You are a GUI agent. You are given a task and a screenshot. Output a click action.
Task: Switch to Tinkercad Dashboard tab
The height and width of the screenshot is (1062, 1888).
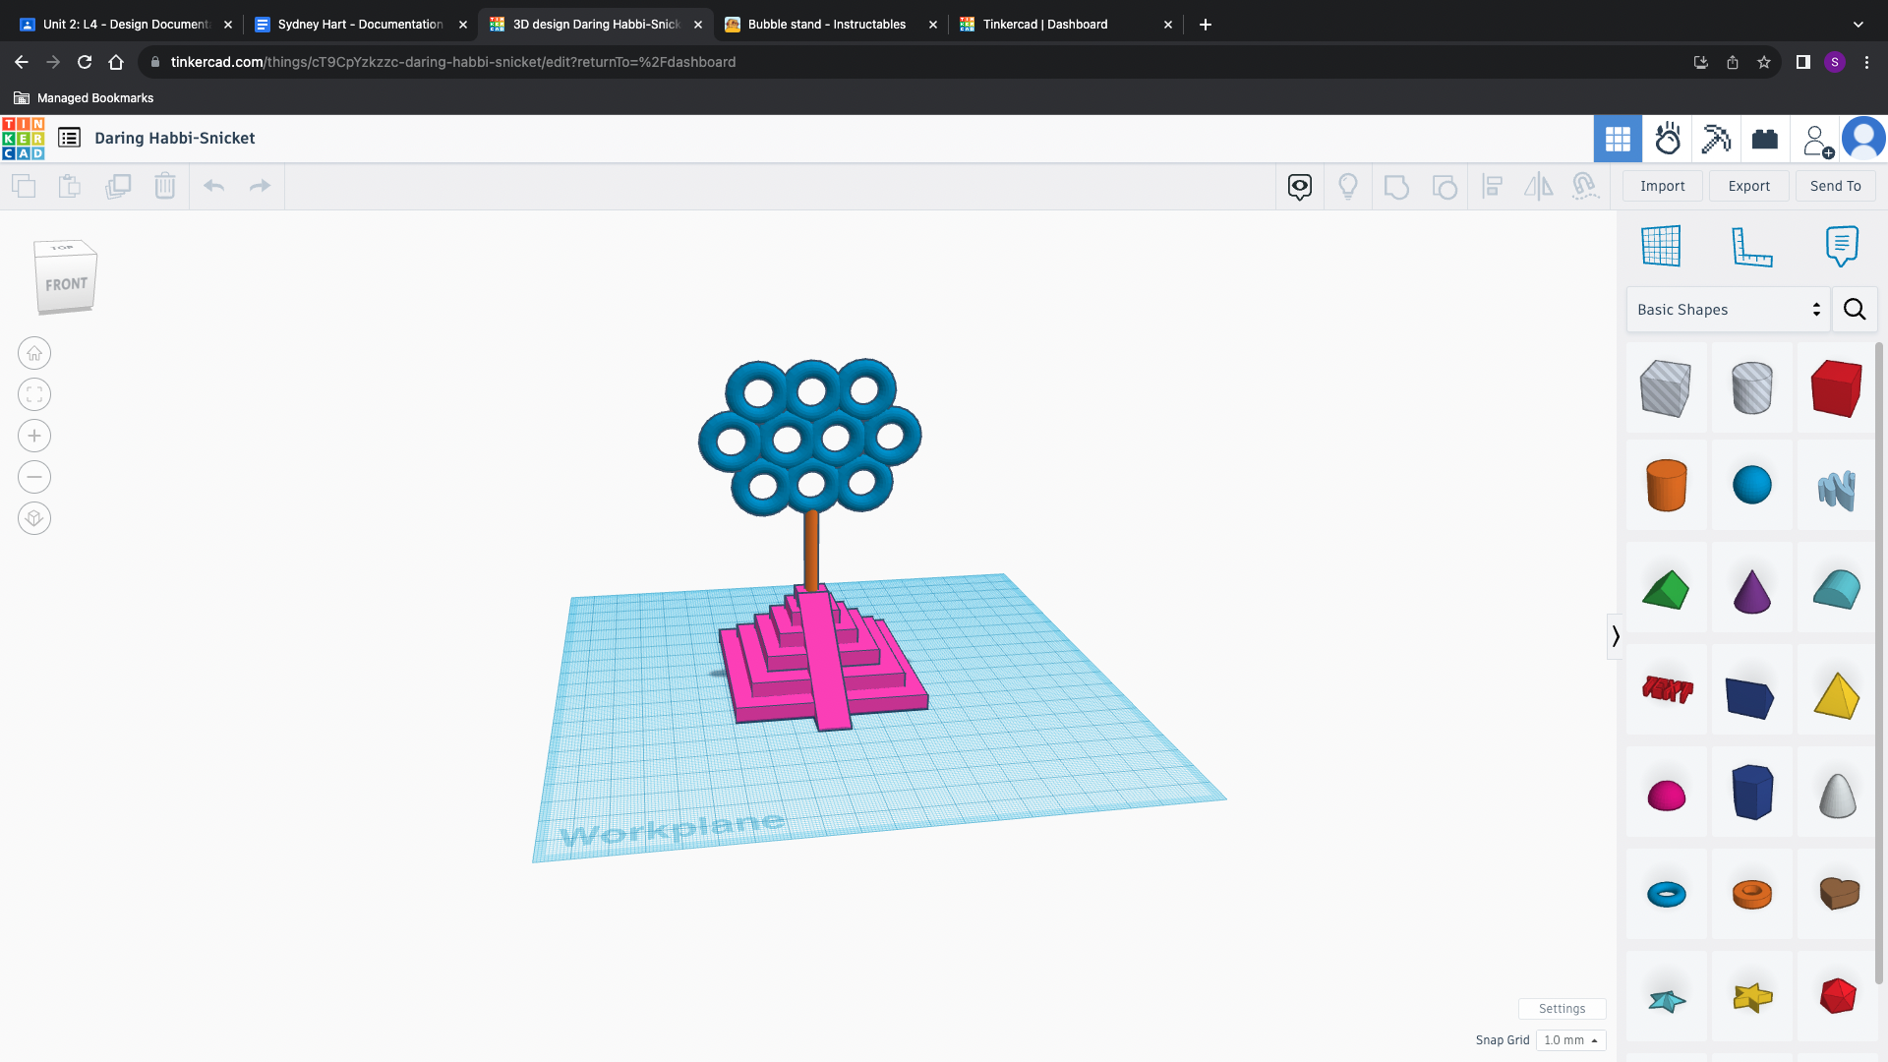pyautogui.click(x=1044, y=25)
